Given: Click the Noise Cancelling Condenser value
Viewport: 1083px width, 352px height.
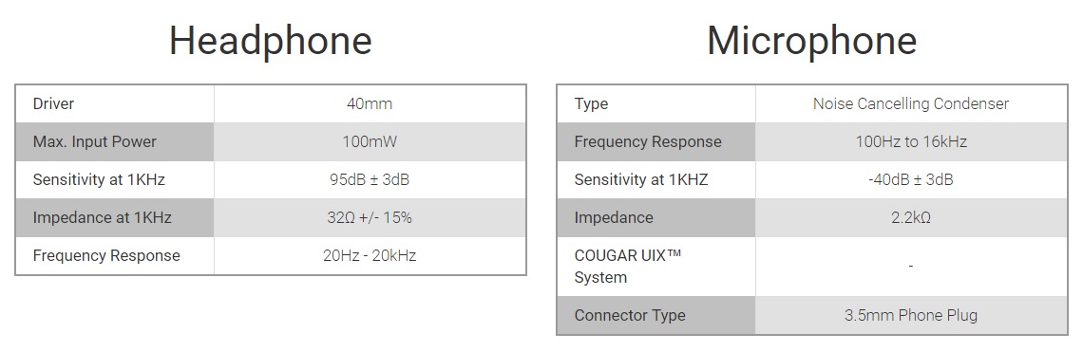Looking at the screenshot, I should click(x=911, y=103).
